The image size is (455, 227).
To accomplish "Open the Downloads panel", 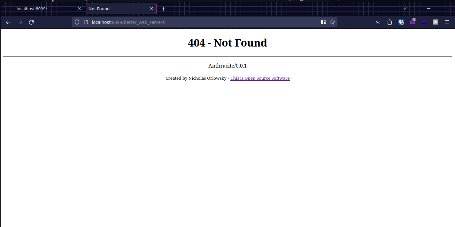I will coord(378,22).
